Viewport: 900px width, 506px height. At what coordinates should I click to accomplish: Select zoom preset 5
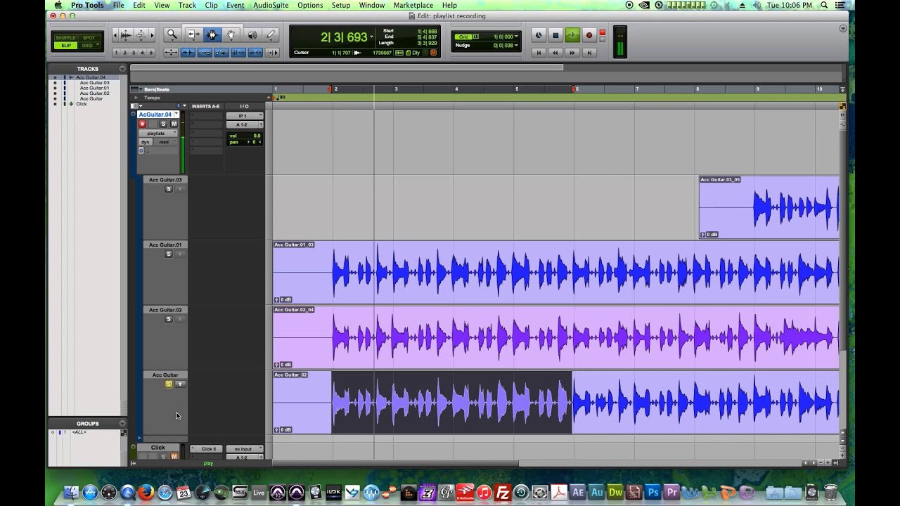coord(150,53)
